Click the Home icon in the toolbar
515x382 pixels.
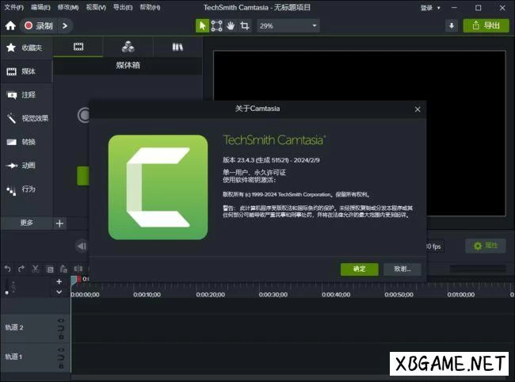tap(10, 25)
